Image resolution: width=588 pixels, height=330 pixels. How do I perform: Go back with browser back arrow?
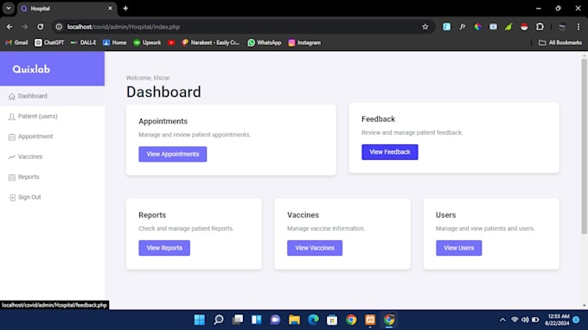(x=10, y=27)
